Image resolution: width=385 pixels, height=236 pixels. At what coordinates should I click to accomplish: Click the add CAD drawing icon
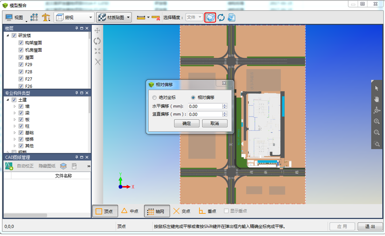point(9,166)
